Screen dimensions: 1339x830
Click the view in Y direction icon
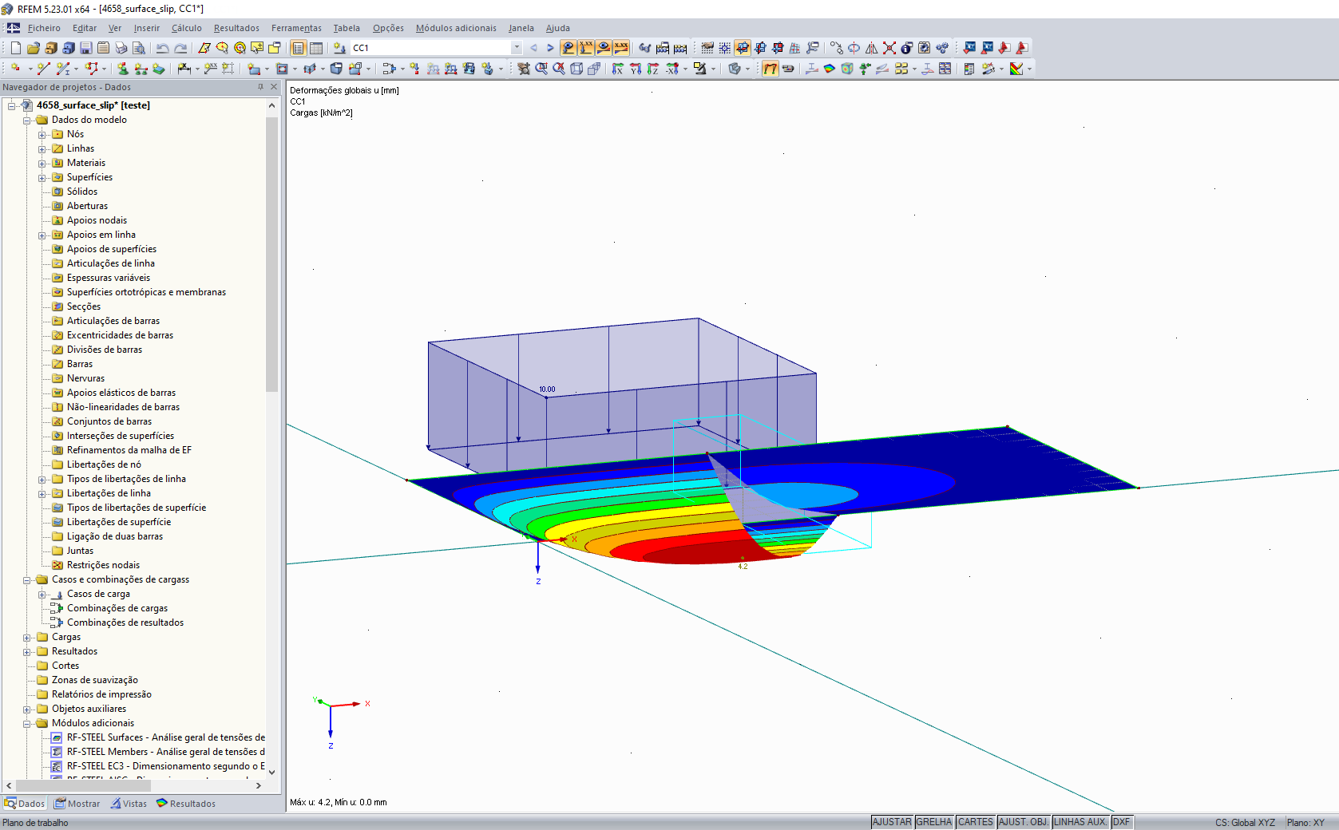pos(636,69)
